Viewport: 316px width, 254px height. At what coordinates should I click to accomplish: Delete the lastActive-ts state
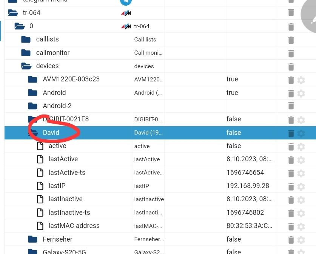point(291,173)
